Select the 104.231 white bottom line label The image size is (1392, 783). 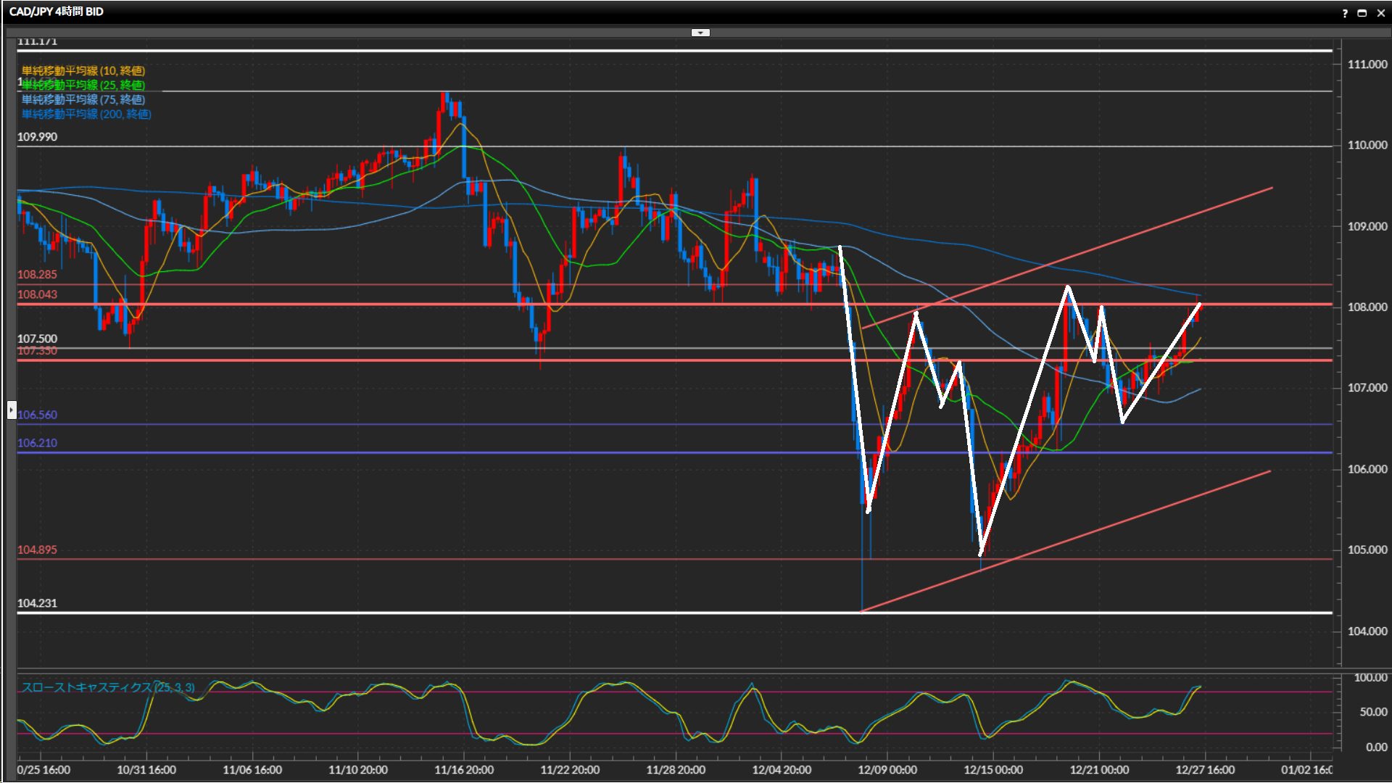pyautogui.click(x=37, y=603)
